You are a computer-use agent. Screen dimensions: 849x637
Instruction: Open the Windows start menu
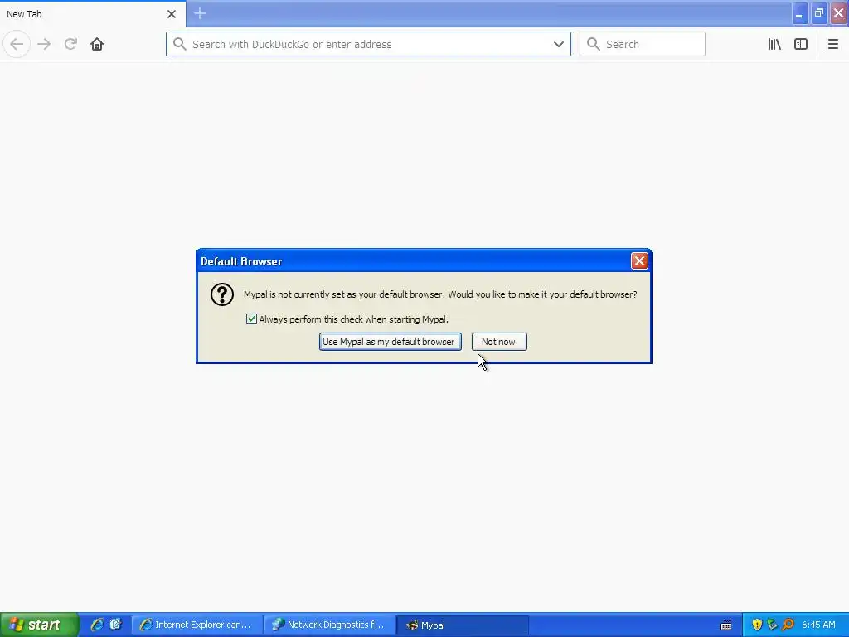coord(39,625)
